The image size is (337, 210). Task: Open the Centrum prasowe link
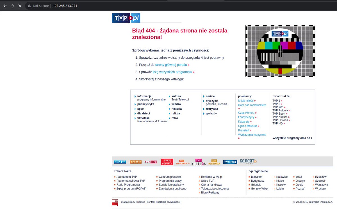pyautogui.click(x=170, y=177)
